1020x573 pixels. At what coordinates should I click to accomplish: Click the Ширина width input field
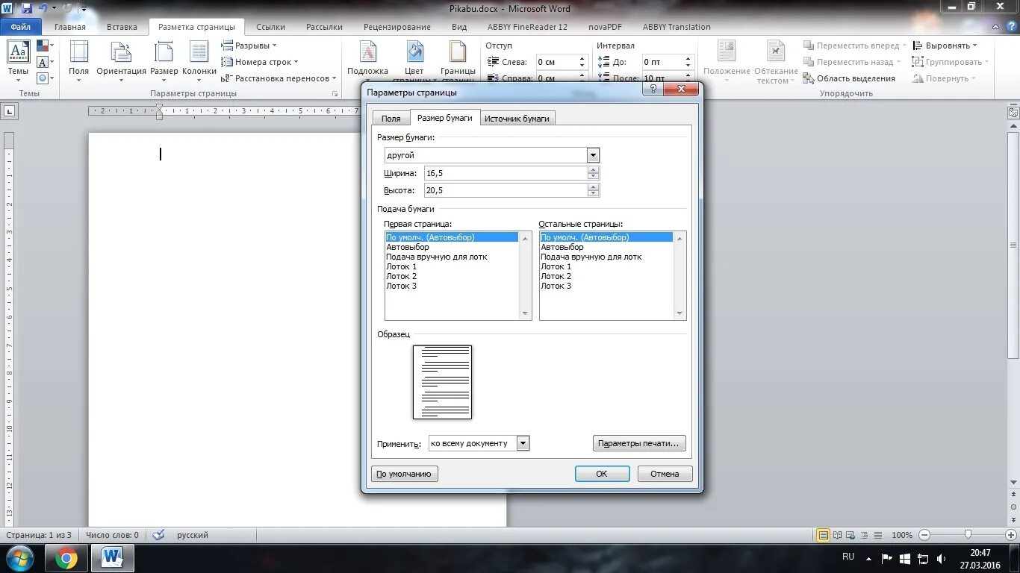506,173
